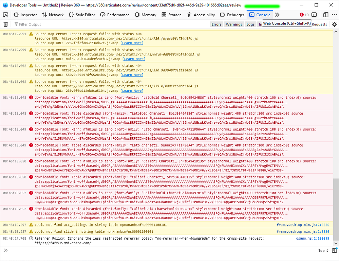Open the Network tab

tap(53, 15)
